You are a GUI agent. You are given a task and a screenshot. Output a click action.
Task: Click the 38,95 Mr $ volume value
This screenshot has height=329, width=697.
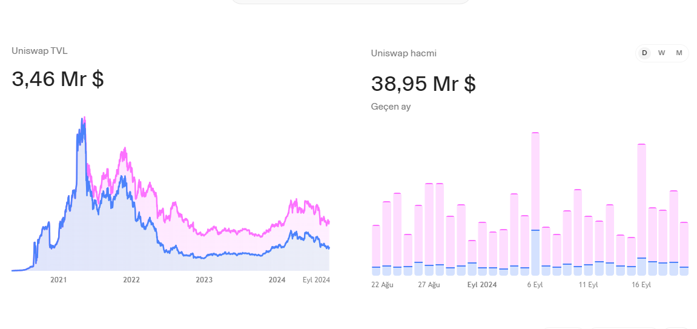tap(423, 84)
